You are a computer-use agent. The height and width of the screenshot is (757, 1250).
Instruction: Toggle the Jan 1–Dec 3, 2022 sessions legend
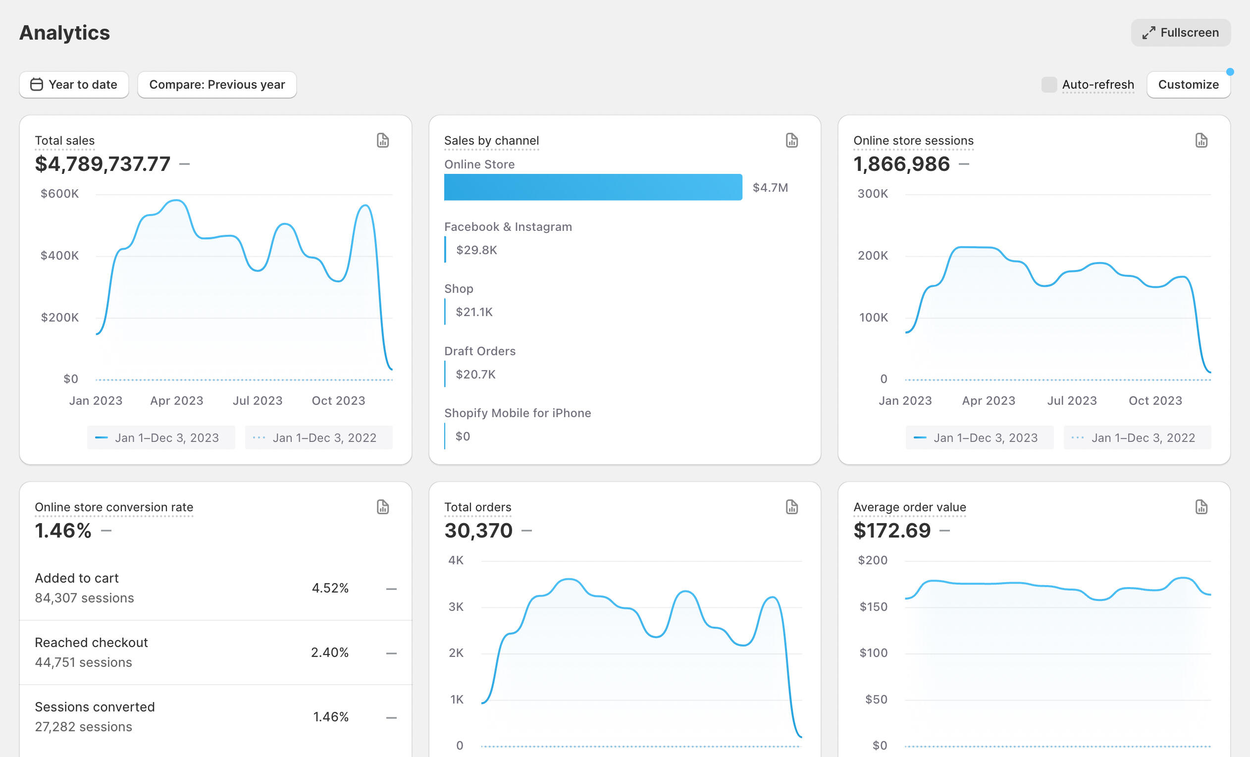[x=1137, y=437]
